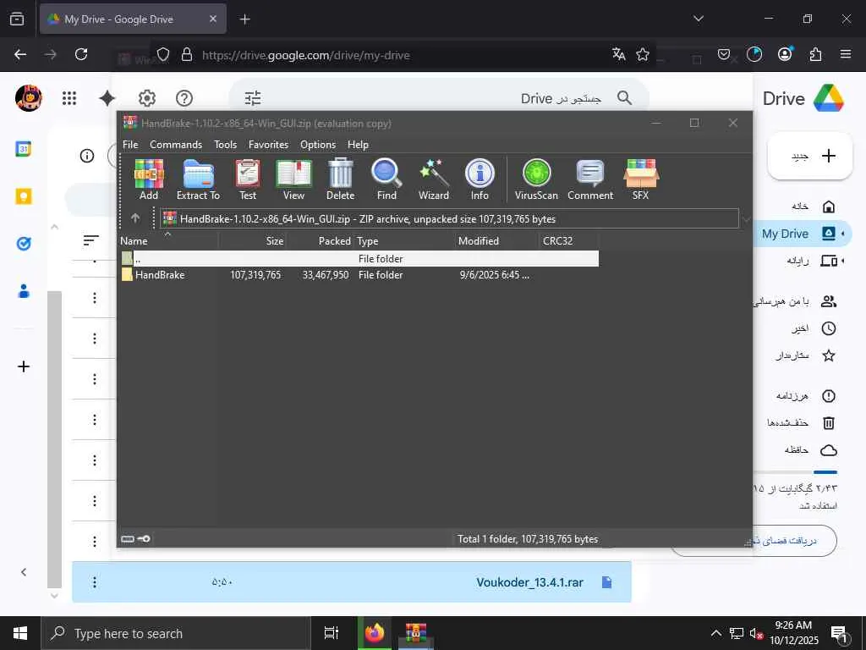
Task: Click the WinRAR taskbar icon
Action: click(415, 633)
